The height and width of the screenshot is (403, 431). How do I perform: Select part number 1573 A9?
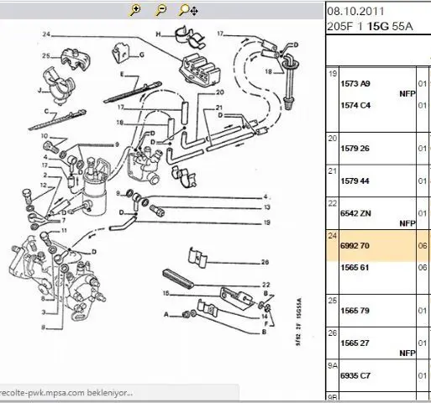[x=355, y=83]
